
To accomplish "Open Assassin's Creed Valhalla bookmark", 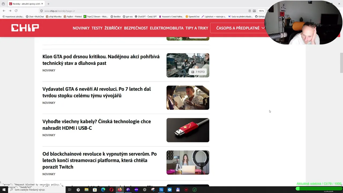I will point(171,17).
